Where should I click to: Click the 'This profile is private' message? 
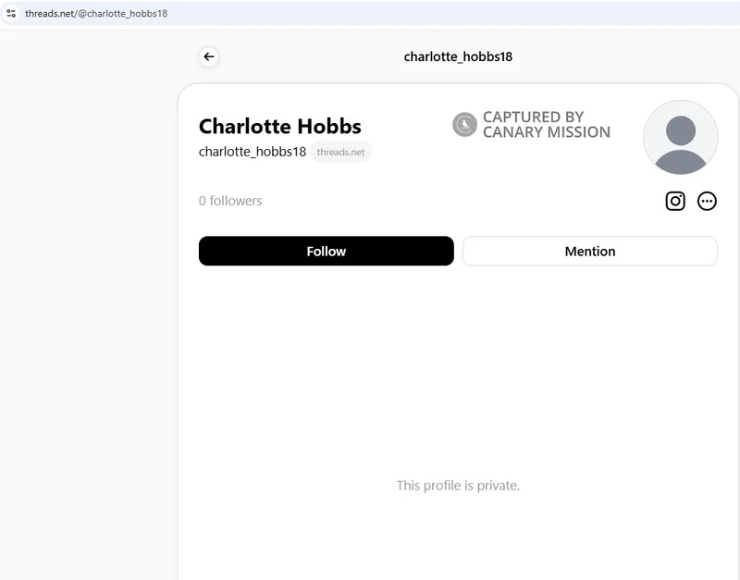458,485
